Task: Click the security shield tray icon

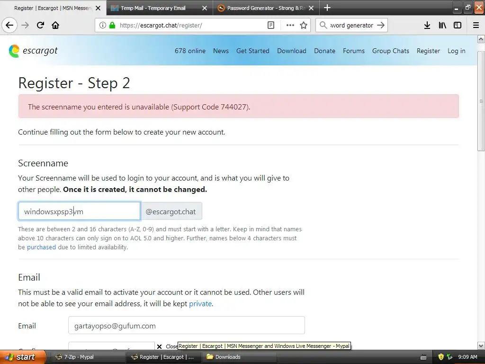Action: 441,357
